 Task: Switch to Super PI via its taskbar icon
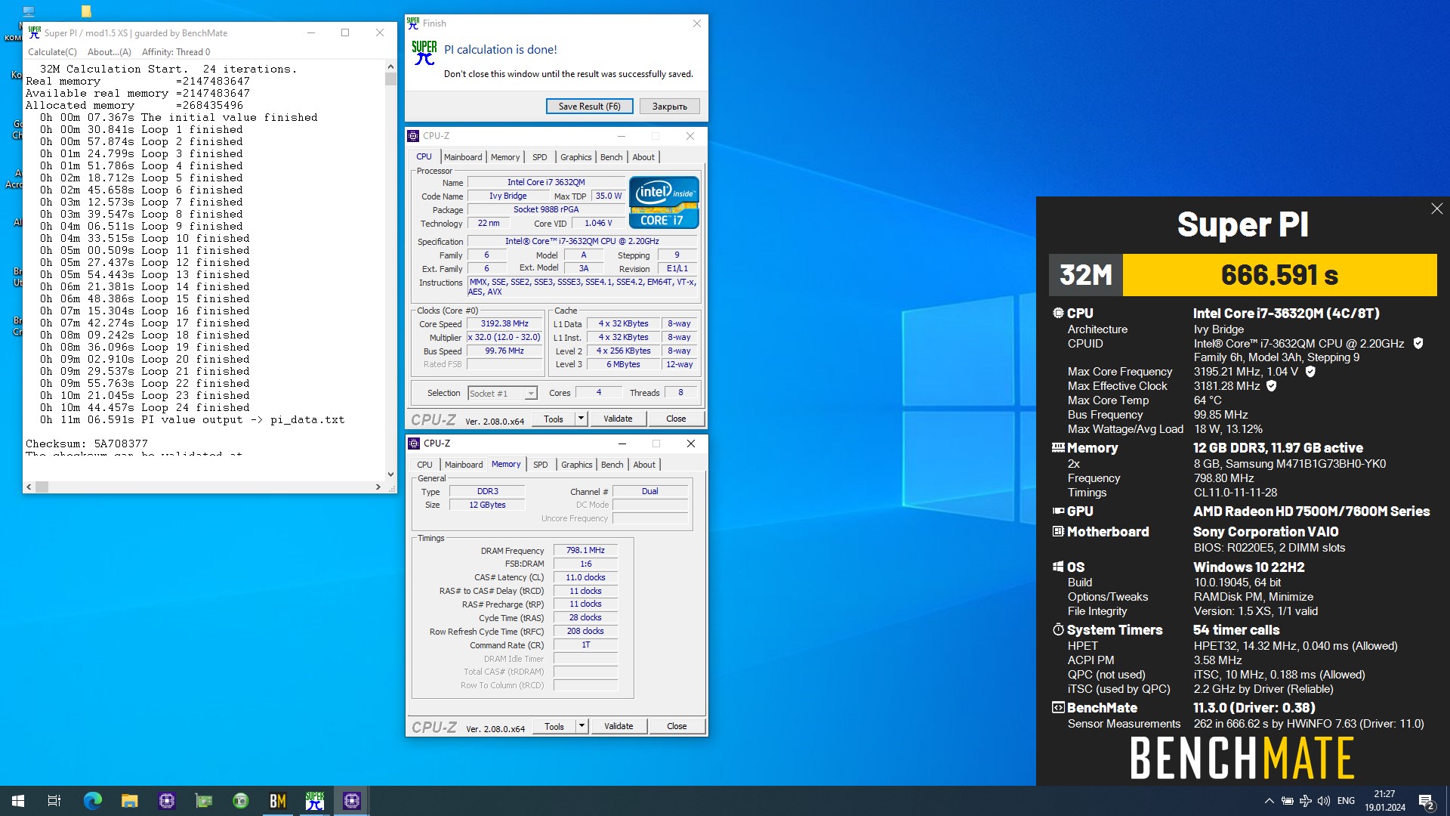pyautogui.click(x=314, y=801)
